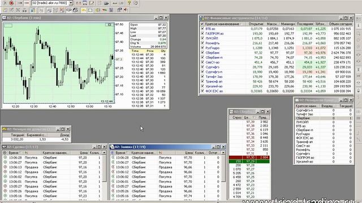Click Сбербанк-п name in instruments table
Screen dimensions: 362x203
[214, 58]
